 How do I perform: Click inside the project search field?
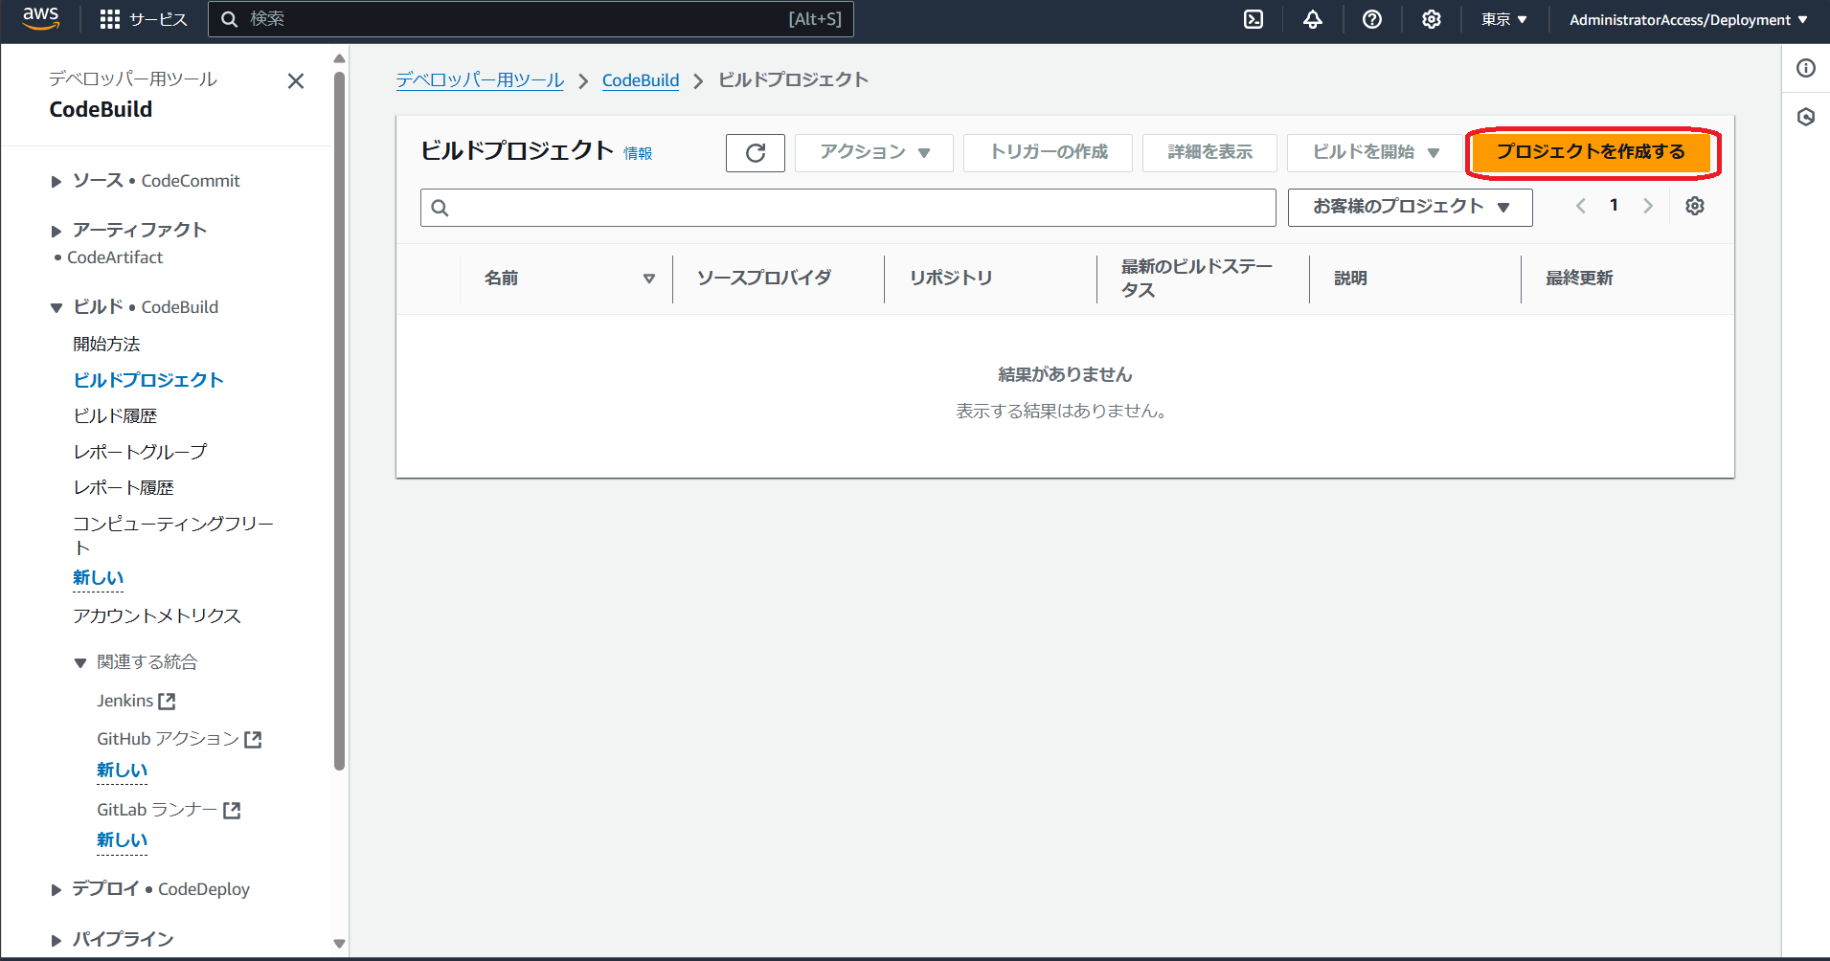pos(847,207)
